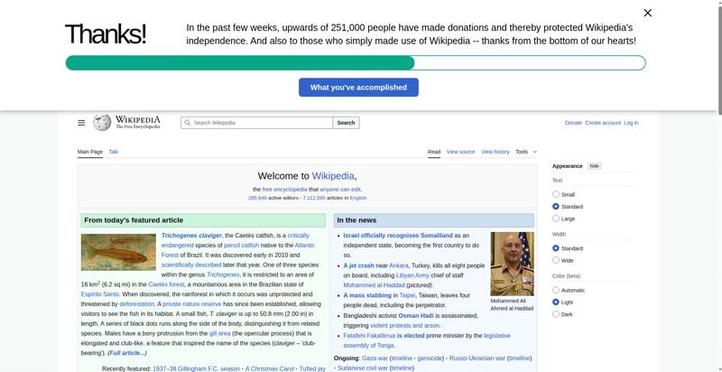722x372 pixels.
Task: Click the donation progress bar
Action: point(355,63)
